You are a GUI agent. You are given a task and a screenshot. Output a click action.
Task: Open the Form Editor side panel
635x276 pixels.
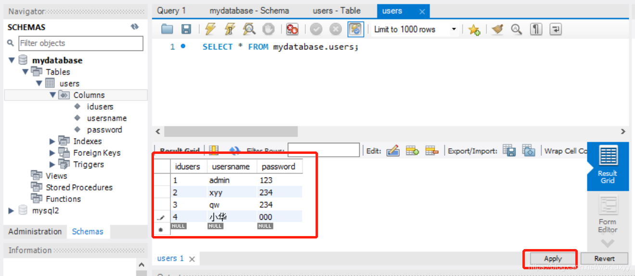[608, 214]
